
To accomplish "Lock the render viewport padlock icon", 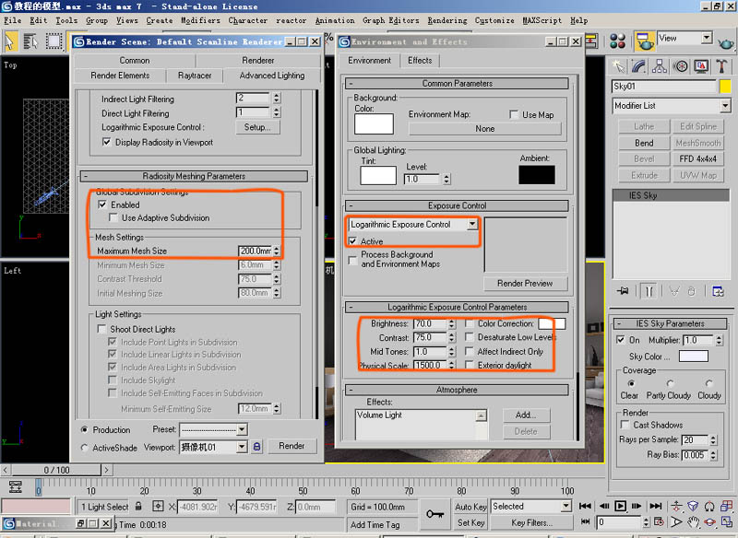I will click(257, 447).
